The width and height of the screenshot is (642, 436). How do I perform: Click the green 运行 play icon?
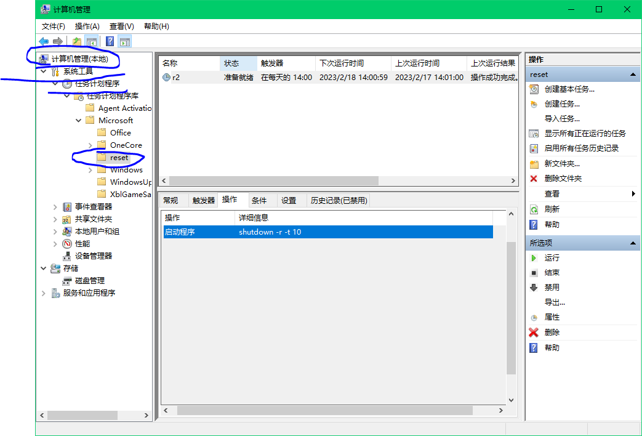click(534, 258)
